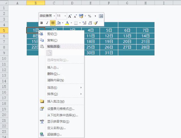The height and width of the screenshot is (138, 181).
Task: Select cell containing 31日
Action: [x=109, y=53]
